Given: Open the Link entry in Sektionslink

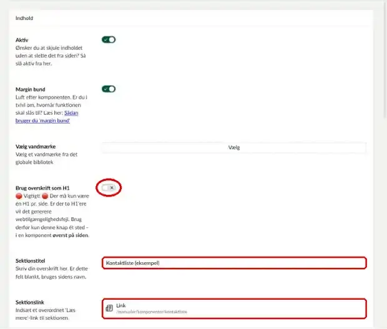Looking at the screenshot, I should [x=234, y=308].
